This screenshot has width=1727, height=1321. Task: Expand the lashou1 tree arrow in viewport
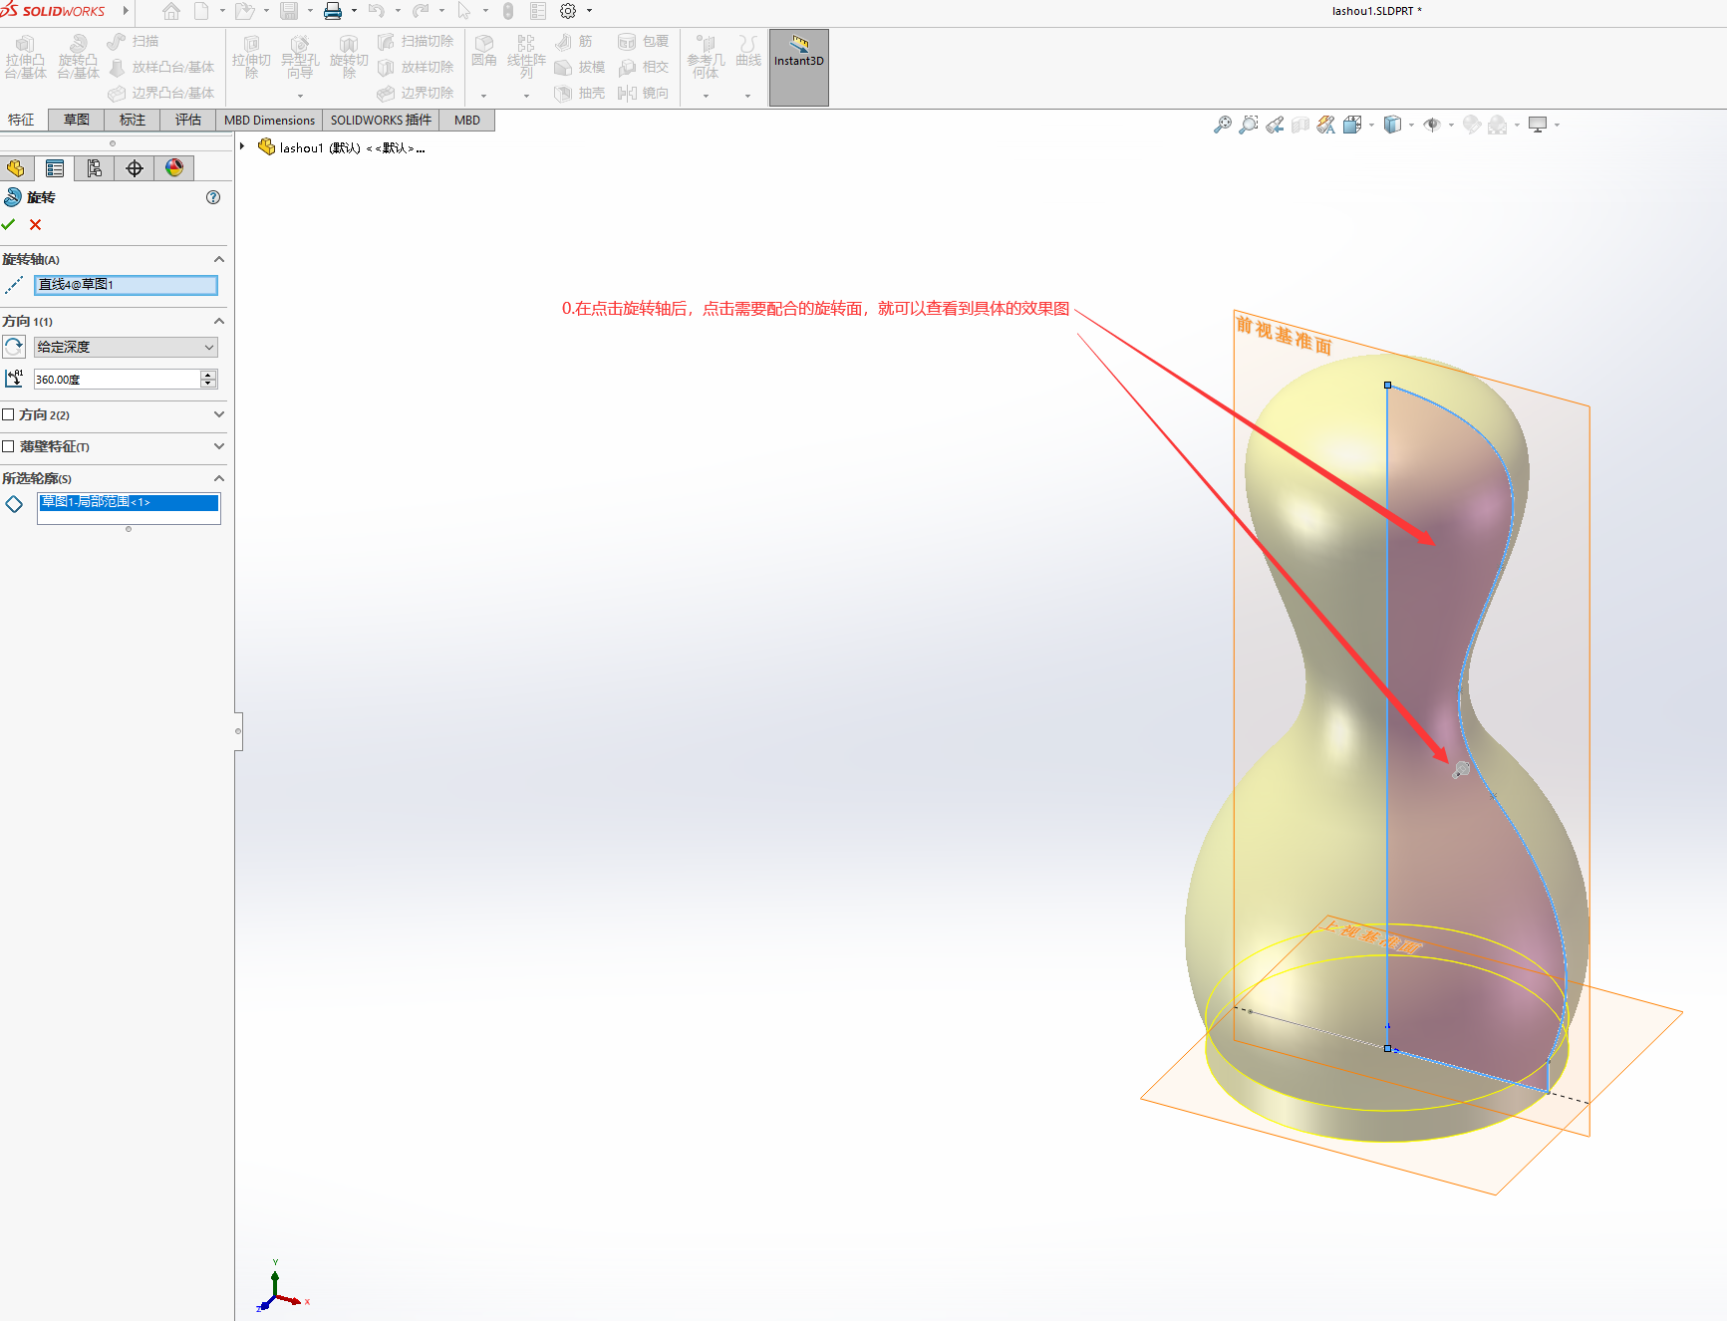pyautogui.click(x=242, y=146)
